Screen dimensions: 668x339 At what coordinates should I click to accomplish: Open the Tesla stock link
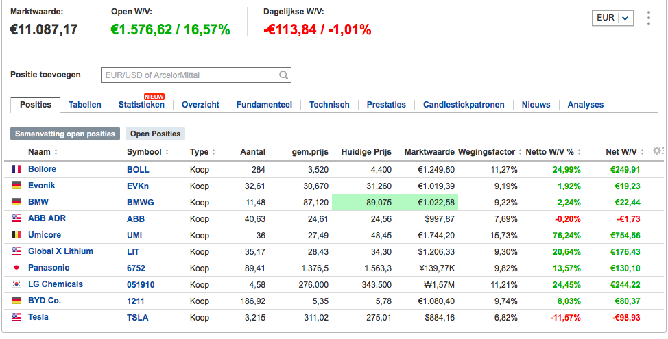click(x=38, y=317)
